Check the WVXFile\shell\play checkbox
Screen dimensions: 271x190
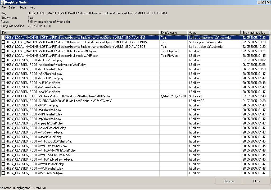pyautogui.click(x=3, y=173)
